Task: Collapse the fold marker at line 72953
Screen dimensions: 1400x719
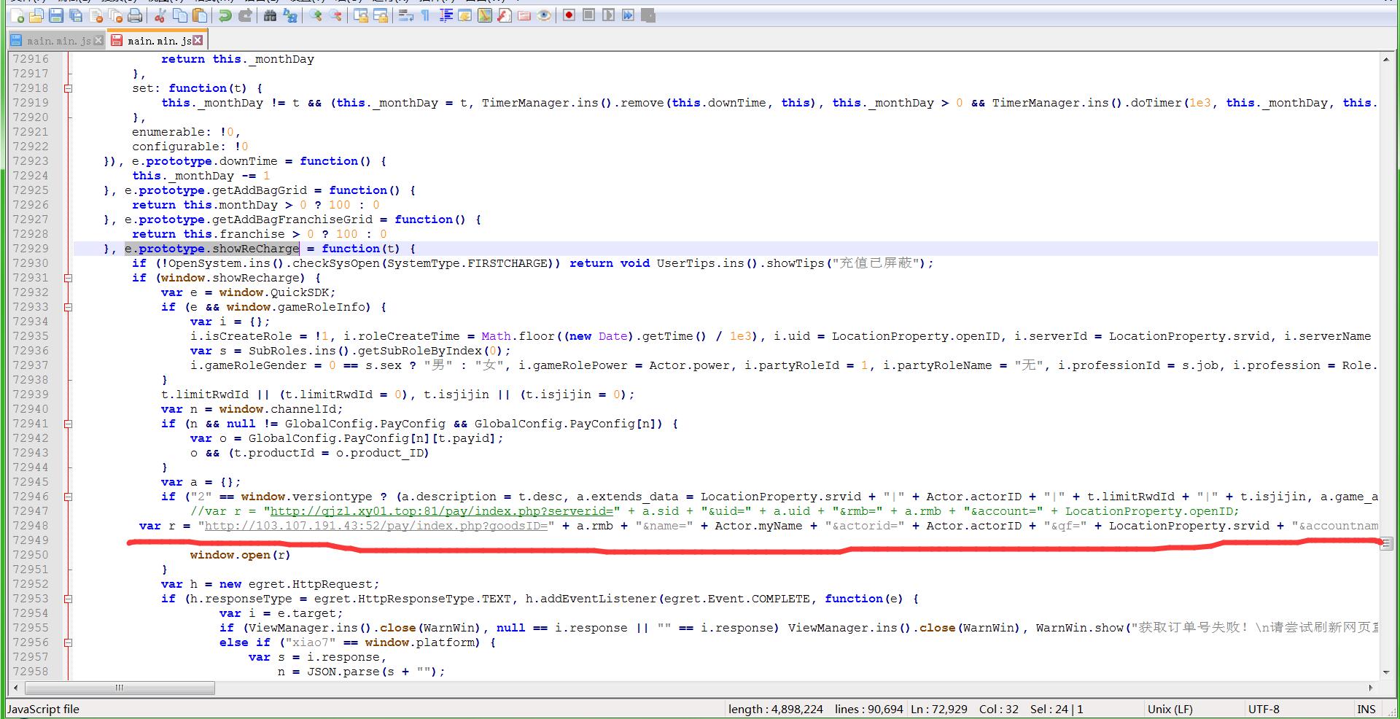Action: (68, 599)
